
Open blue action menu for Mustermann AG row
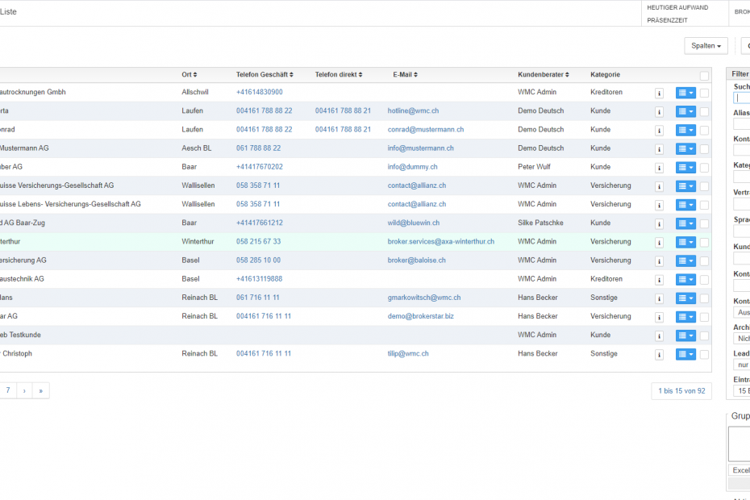coord(685,149)
